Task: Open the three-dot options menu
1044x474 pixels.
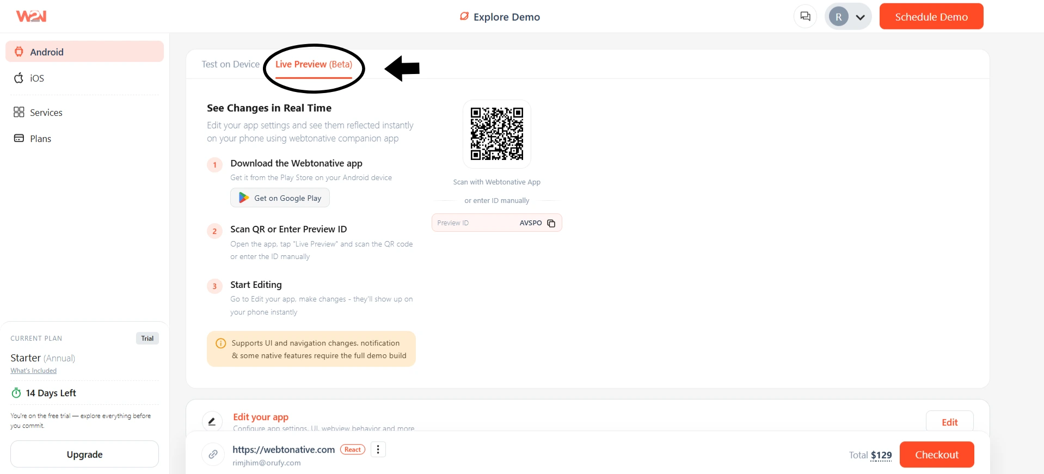Action: click(x=378, y=450)
